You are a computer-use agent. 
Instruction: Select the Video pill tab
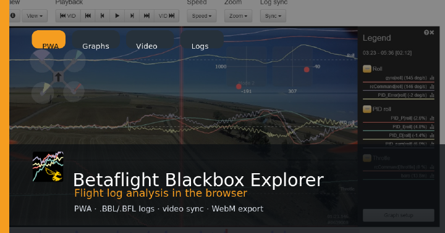(x=150, y=39)
